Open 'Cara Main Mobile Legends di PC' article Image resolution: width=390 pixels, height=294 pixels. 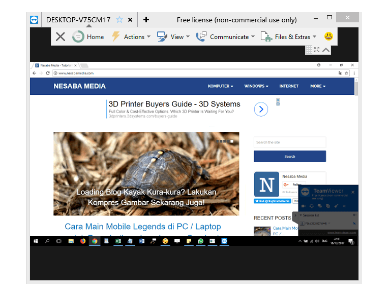143,226
